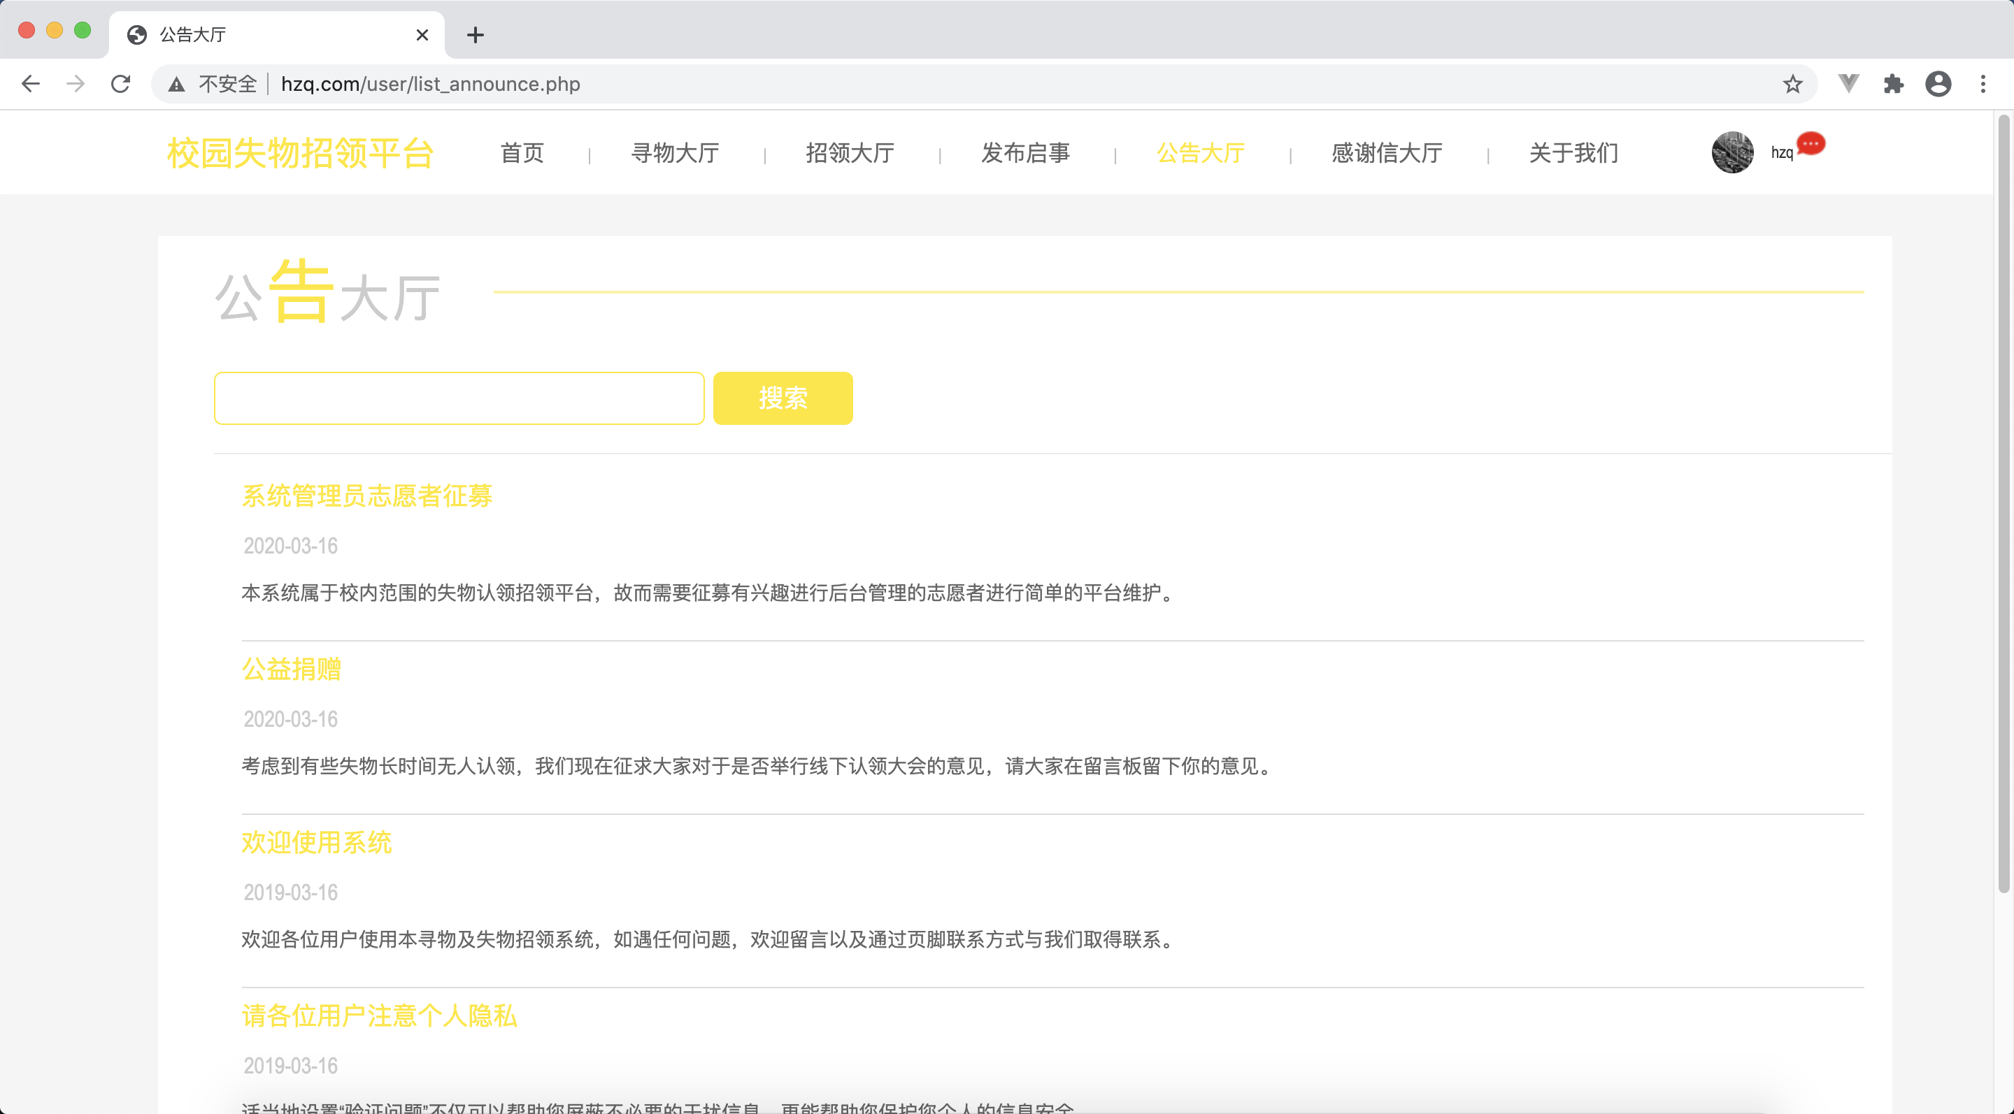The height and width of the screenshot is (1114, 2014).
Task: Select the 公告大厅 browser tab
Action: tap(277, 35)
